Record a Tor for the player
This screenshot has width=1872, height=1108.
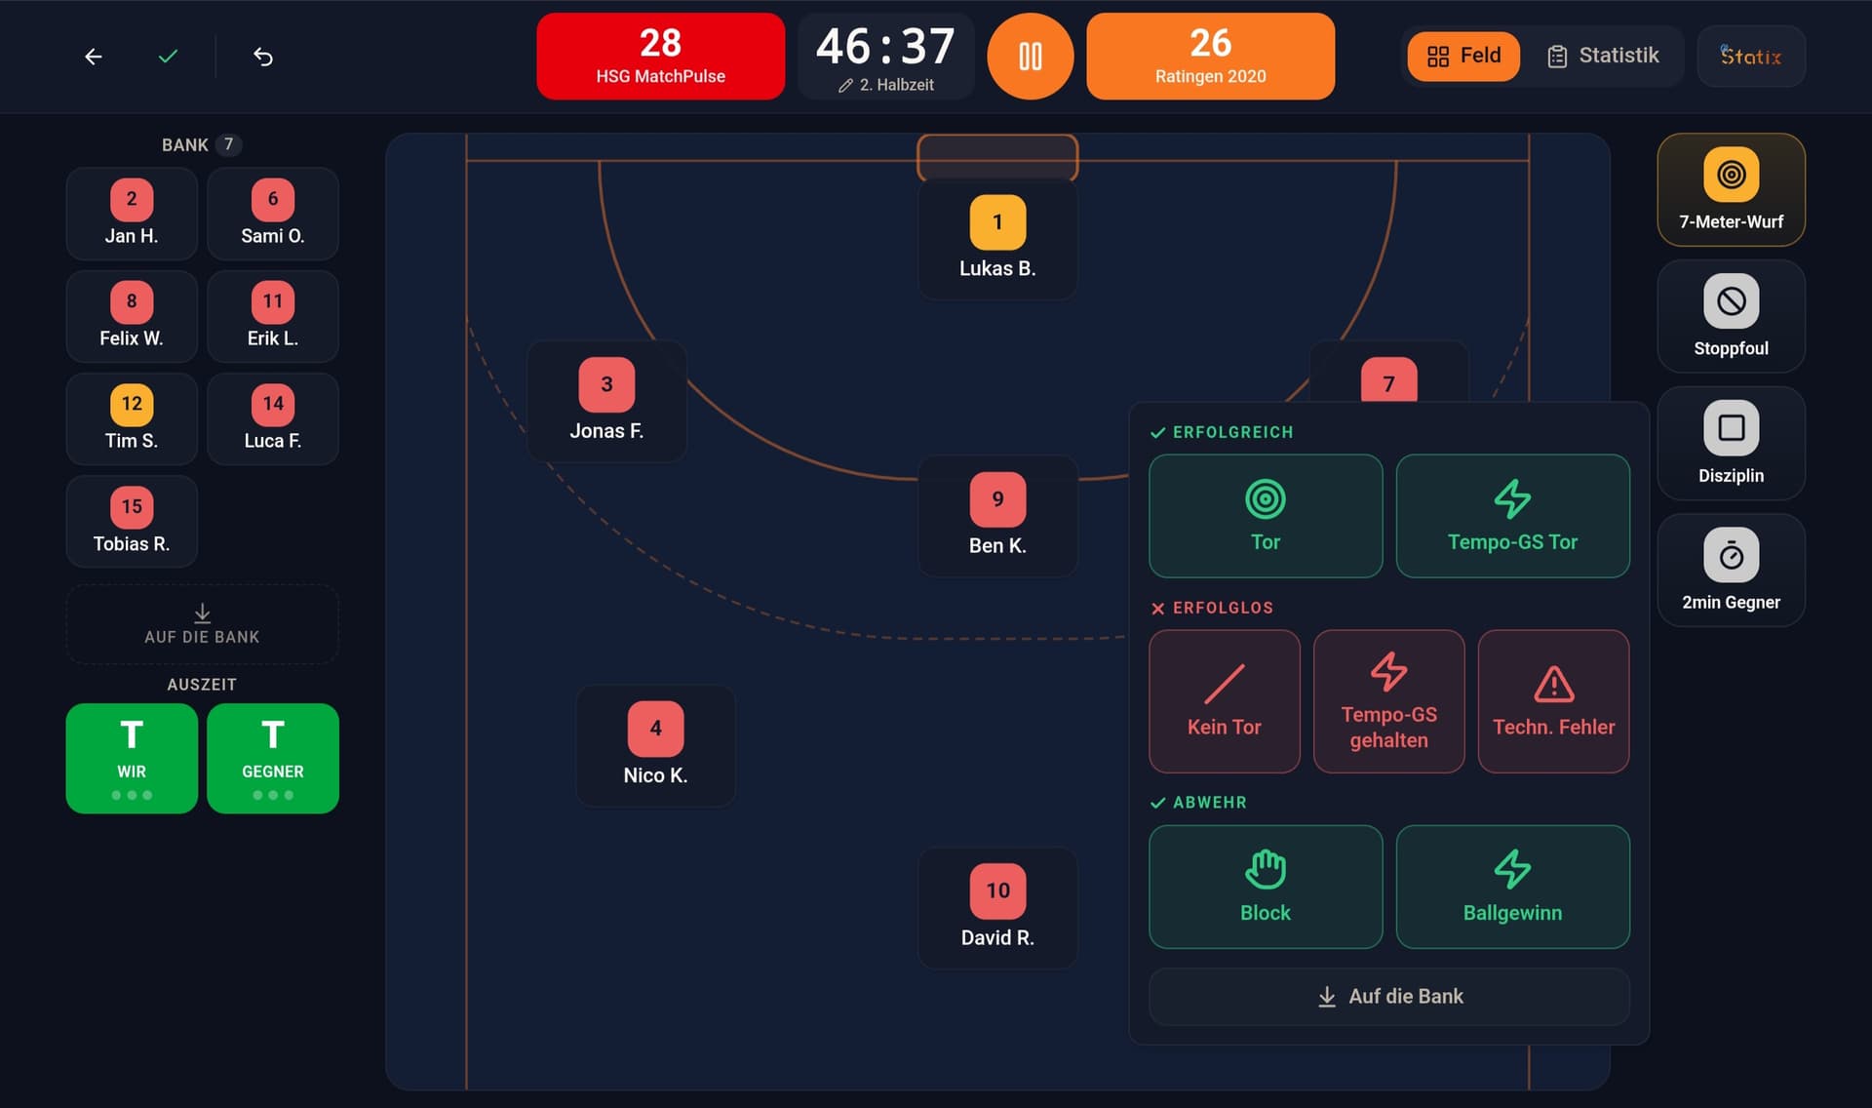tap(1266, 516)
